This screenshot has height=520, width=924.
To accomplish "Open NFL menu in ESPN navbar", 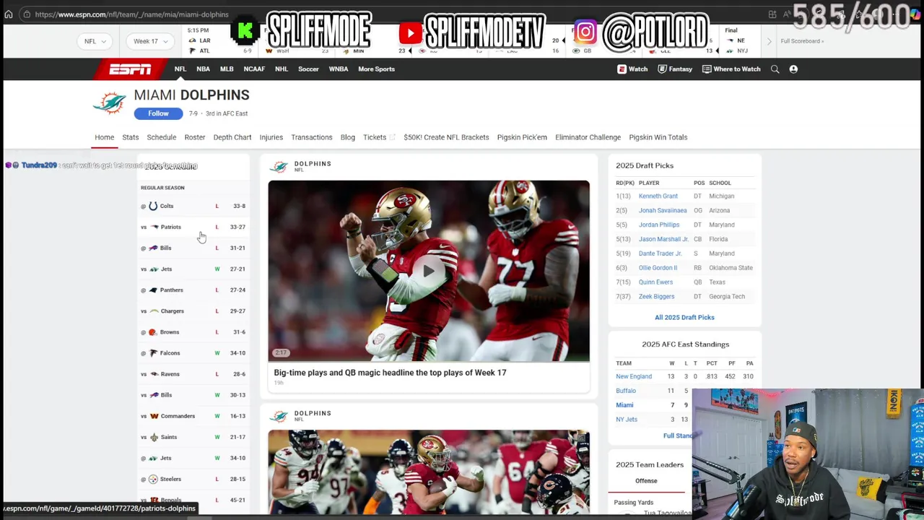I will (180, 69).
